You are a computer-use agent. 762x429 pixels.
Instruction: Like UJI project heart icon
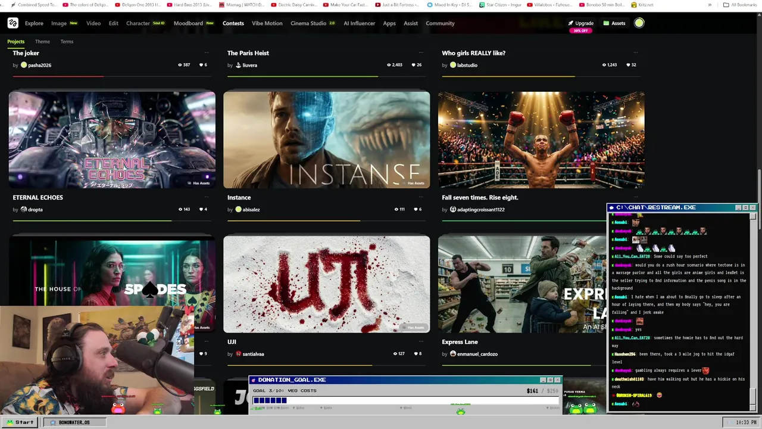tap(416, 354)
